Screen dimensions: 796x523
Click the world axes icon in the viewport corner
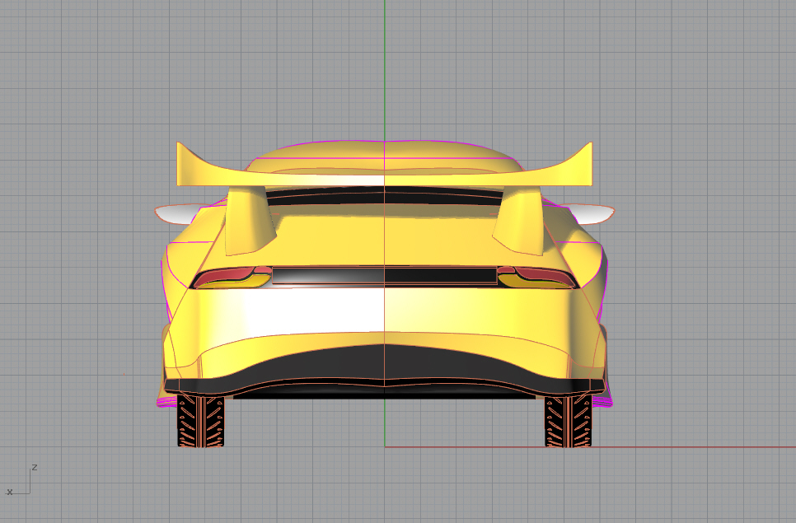[x=21, y=479]
